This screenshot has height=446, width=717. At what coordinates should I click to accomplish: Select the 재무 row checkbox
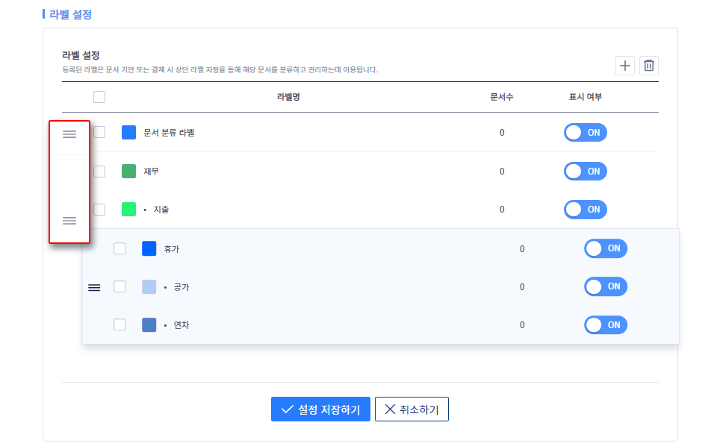click(99, 172)
